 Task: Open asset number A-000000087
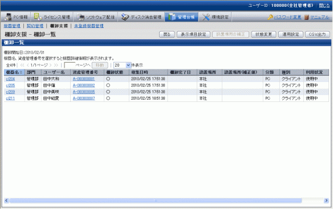coord(84,99)
